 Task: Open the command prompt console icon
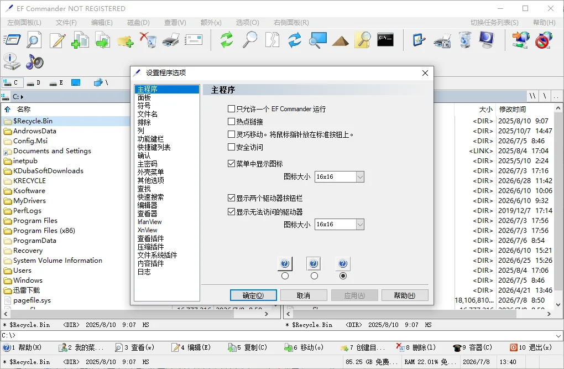point(385,40)
